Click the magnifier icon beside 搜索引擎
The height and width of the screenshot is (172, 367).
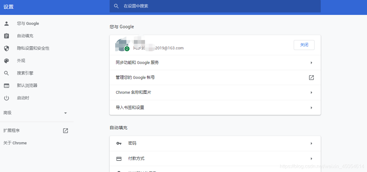tap(7, 73)
